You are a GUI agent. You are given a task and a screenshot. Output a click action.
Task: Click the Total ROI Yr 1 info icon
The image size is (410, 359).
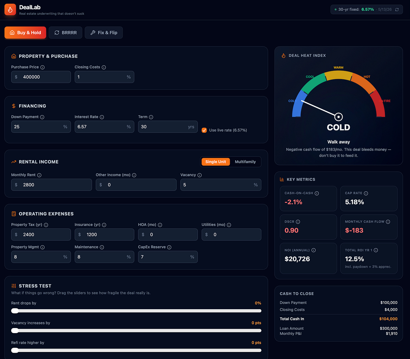[376, 250]
